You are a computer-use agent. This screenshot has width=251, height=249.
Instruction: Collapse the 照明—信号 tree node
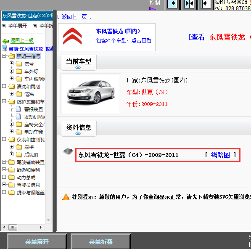tap(4, 56)
